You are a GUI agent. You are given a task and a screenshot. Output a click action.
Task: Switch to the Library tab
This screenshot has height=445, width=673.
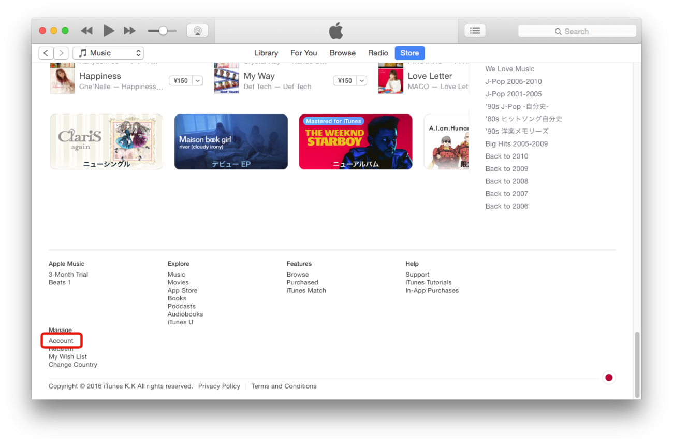pos(266,53)
